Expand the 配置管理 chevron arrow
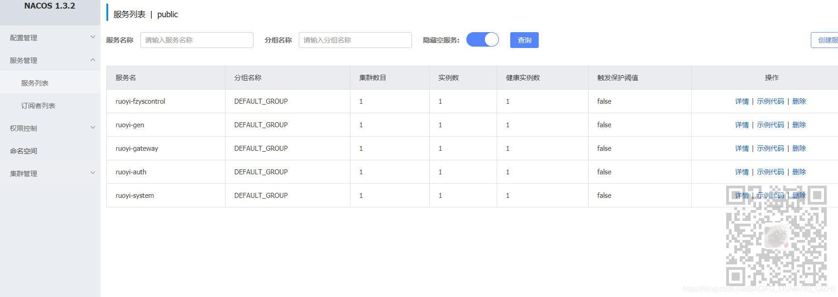This screenshot has width=838, height=297. pyautogui.click(x=93, y=37)
